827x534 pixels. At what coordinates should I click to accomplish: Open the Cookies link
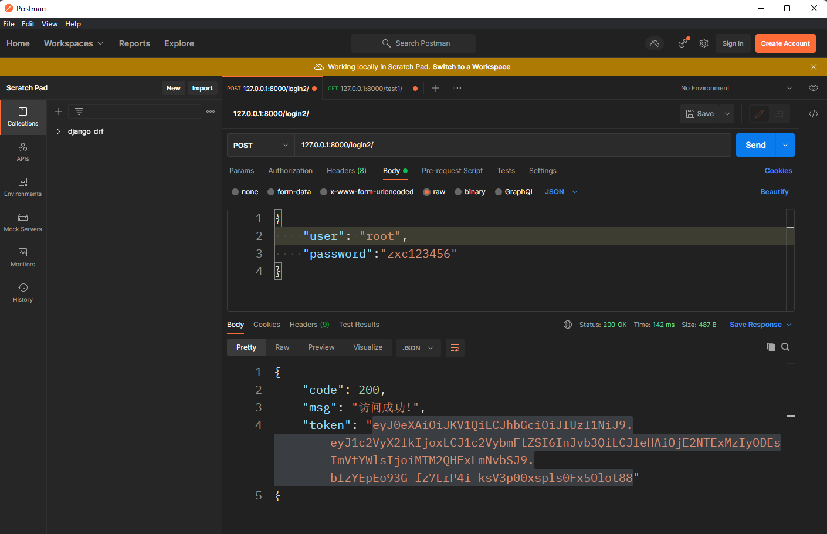coord(778,171)
